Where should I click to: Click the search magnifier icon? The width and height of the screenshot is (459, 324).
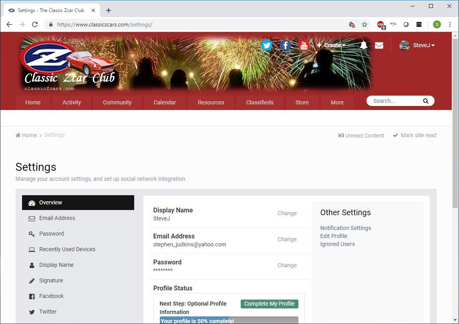(x=426, y=101)
